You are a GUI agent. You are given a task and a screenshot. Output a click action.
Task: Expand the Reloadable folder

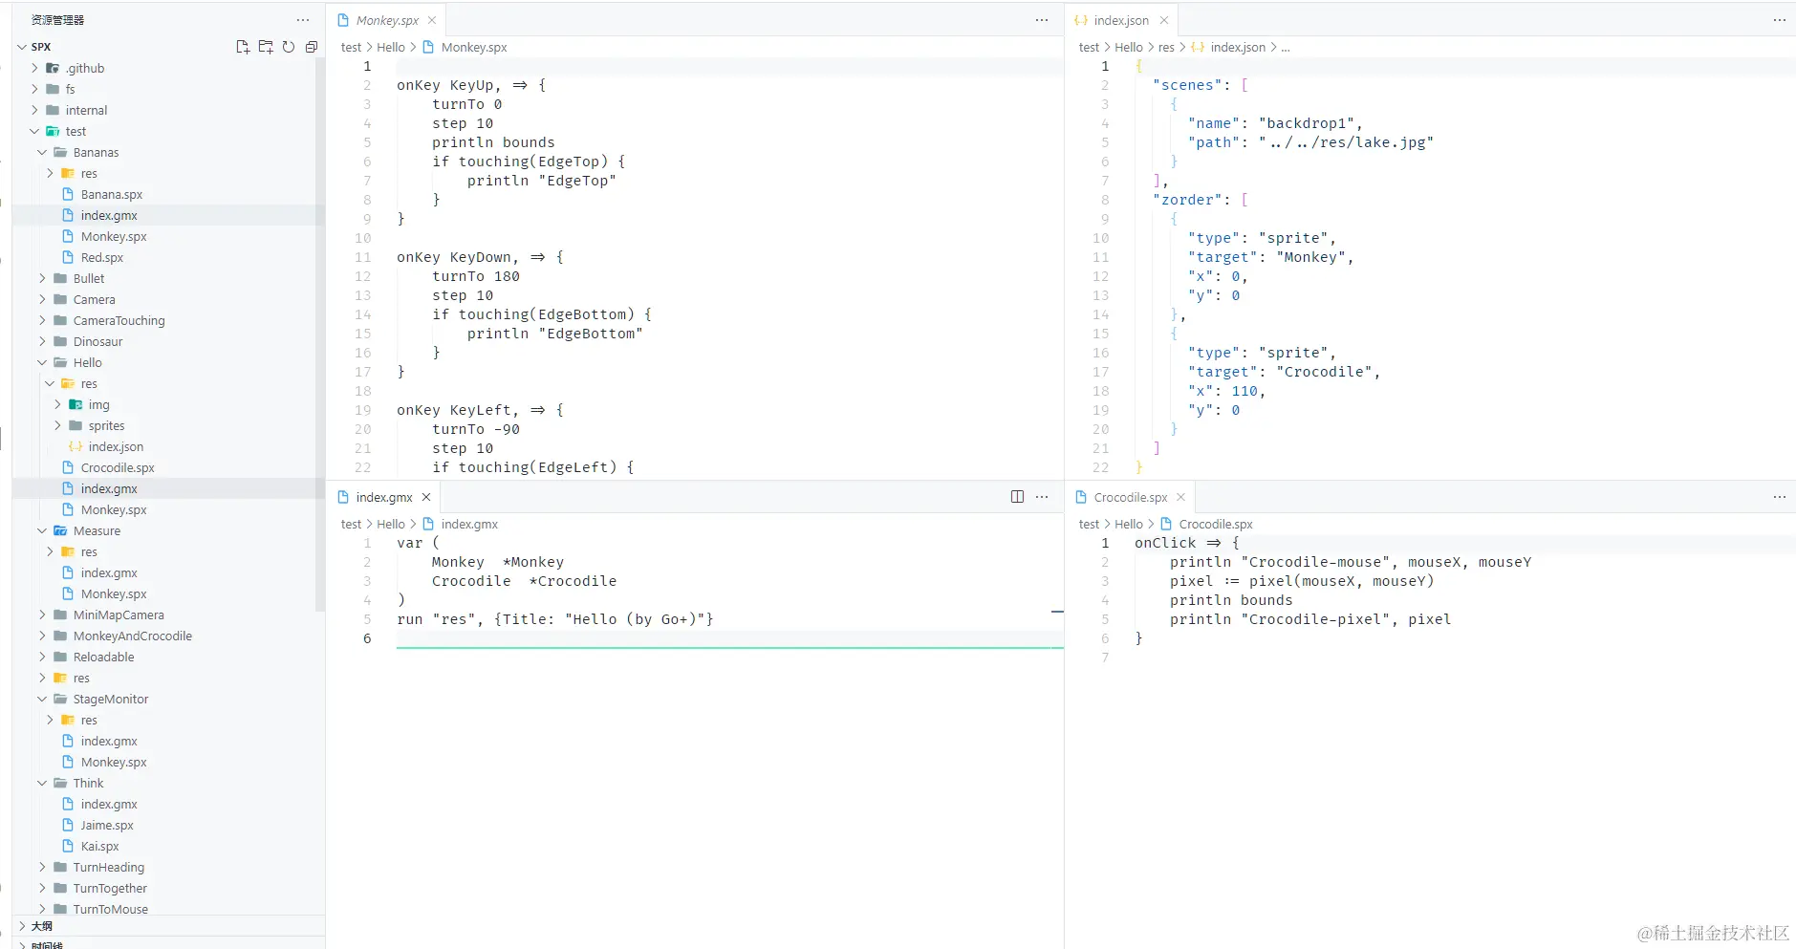pos(42,657)
